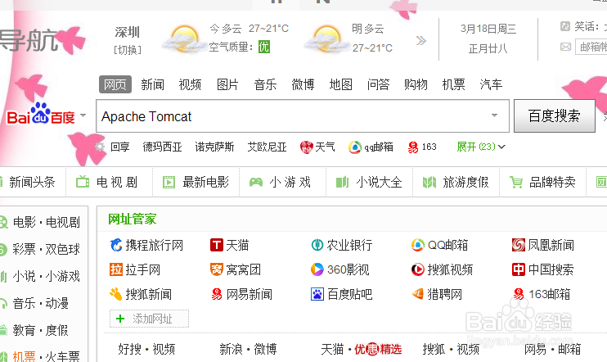Select the 购物 search tab
Viewport: 607px width, 362px height.
416,84
